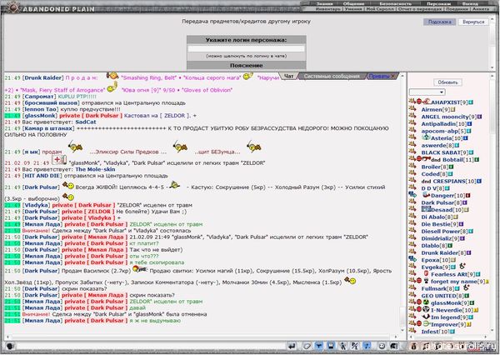Image resolution: width=500 pixels, height=355 pixels.
Task: Click the chat panel horizontal scrollbar
Action: [x=202, y=337]
